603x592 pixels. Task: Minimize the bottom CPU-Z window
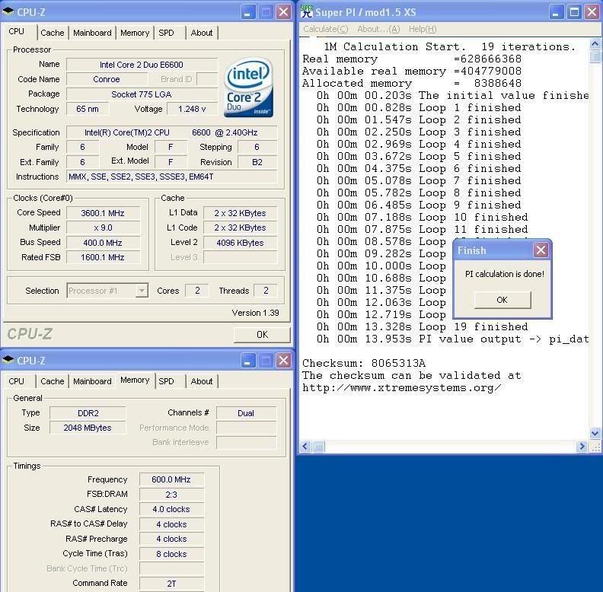[x=248, y=361]
